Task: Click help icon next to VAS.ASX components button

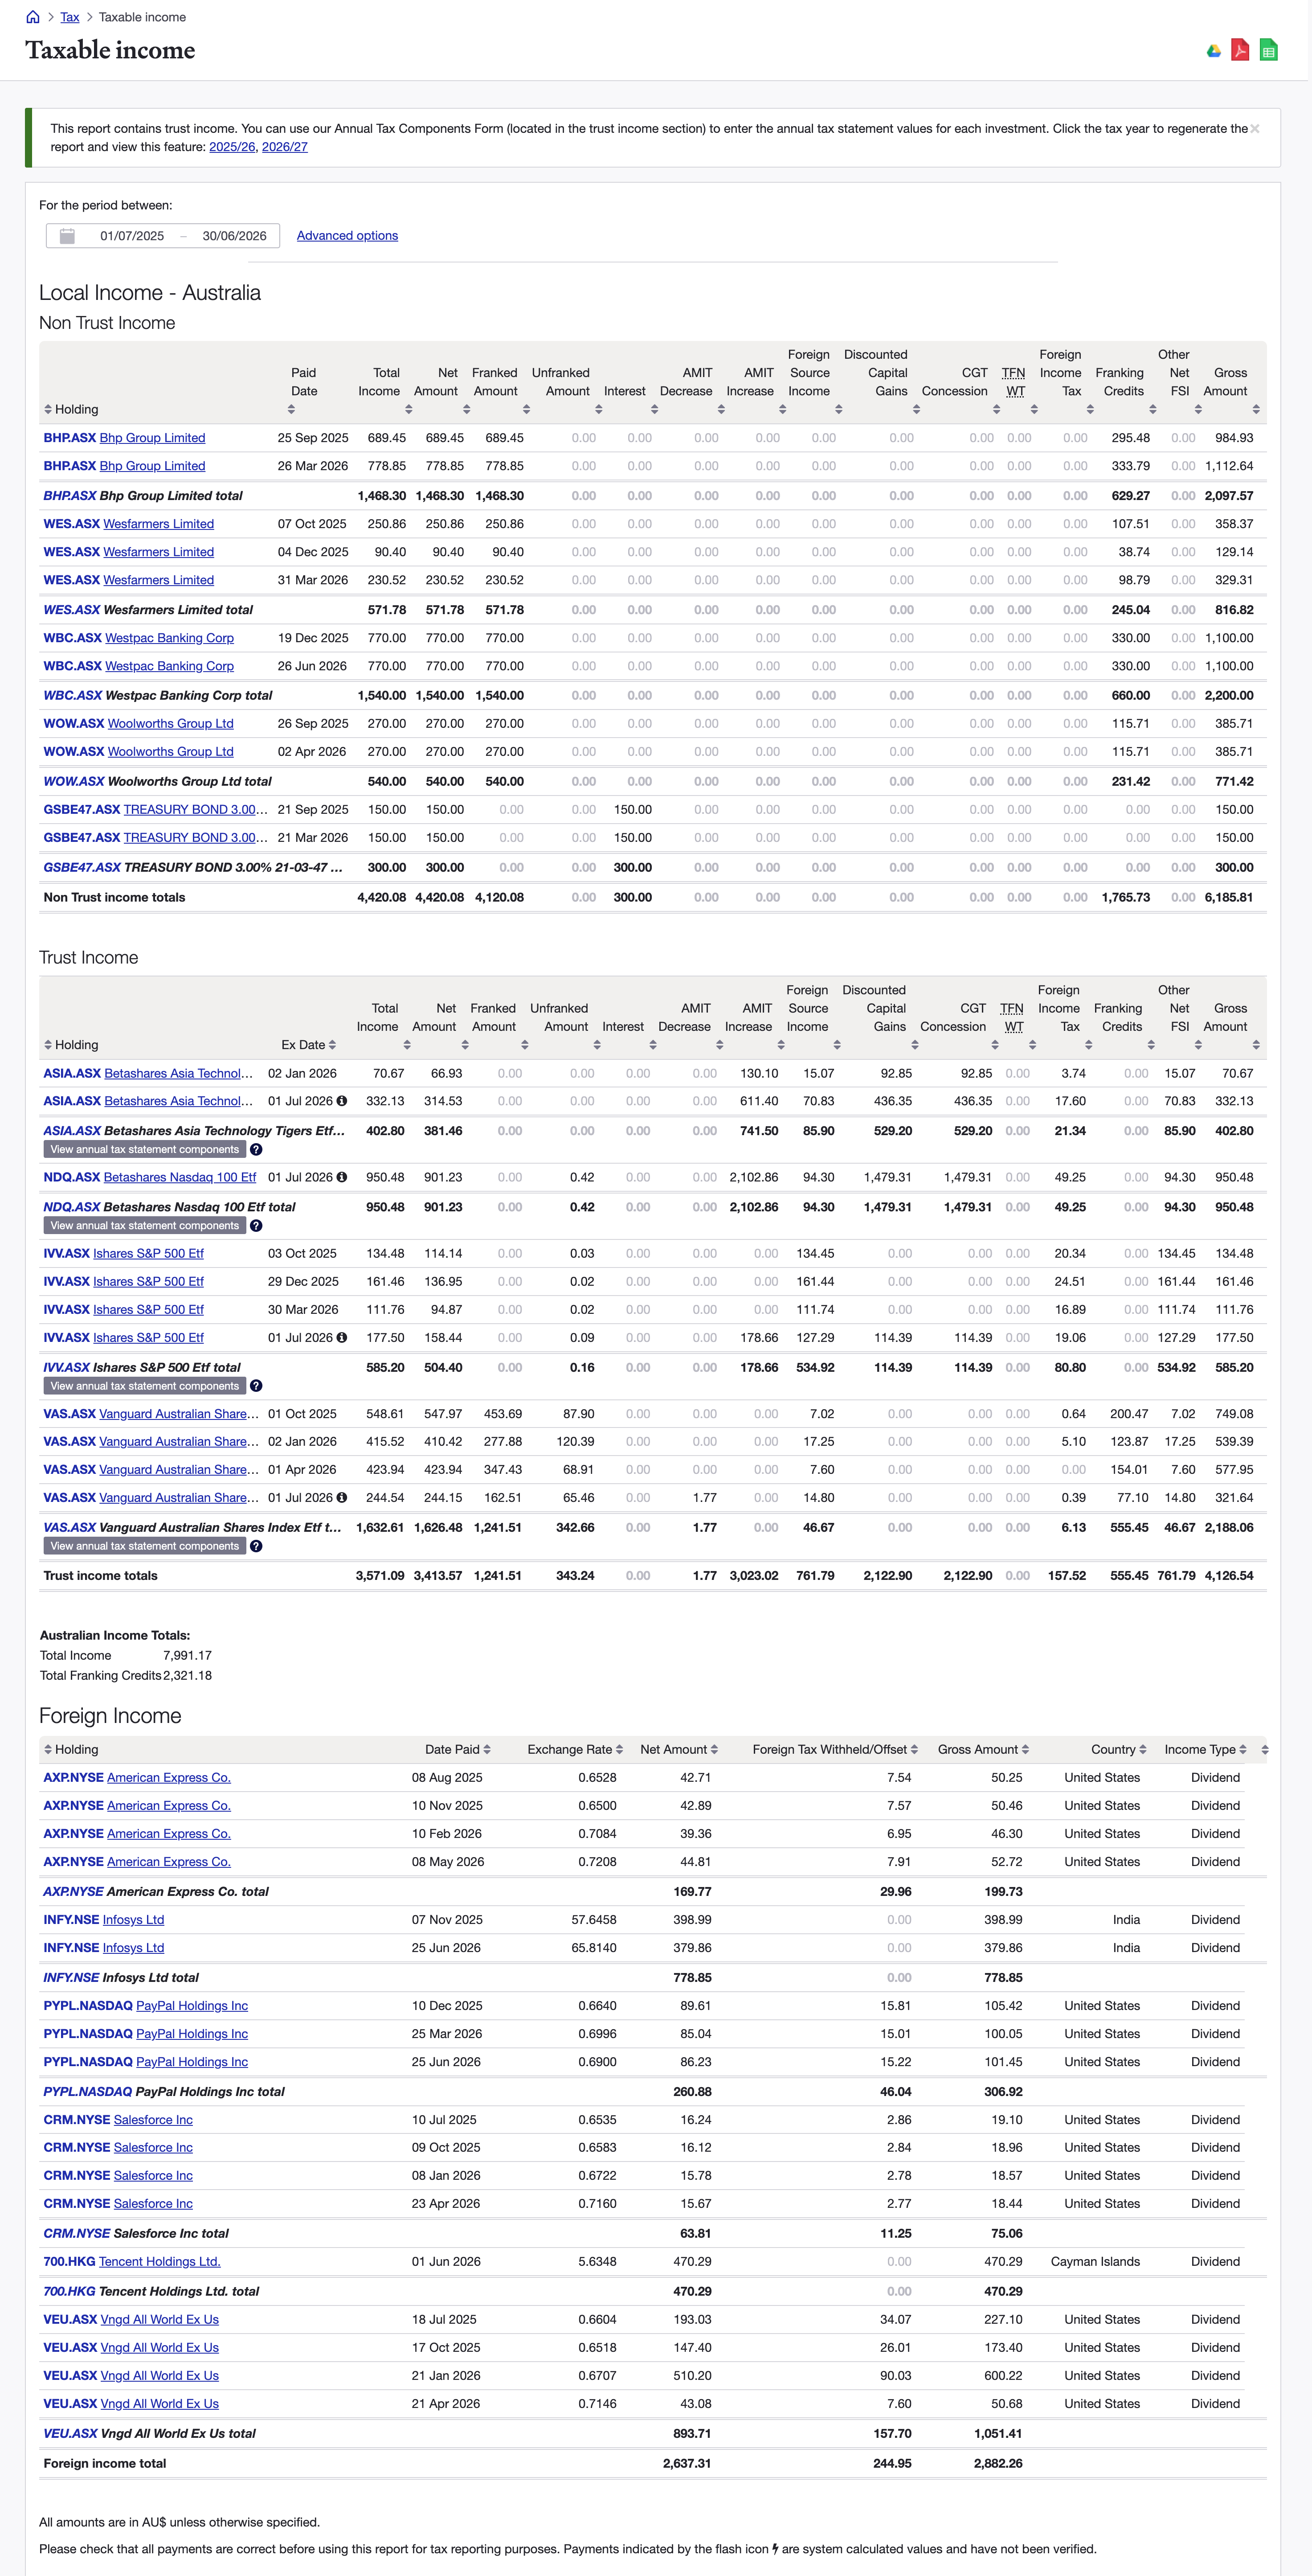Action: (x=257, y=1546)
